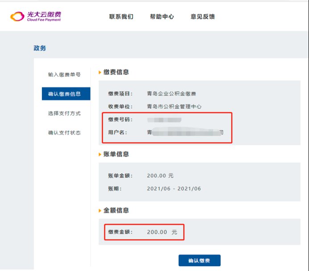Open the 意见反馈 menu item

202,17
